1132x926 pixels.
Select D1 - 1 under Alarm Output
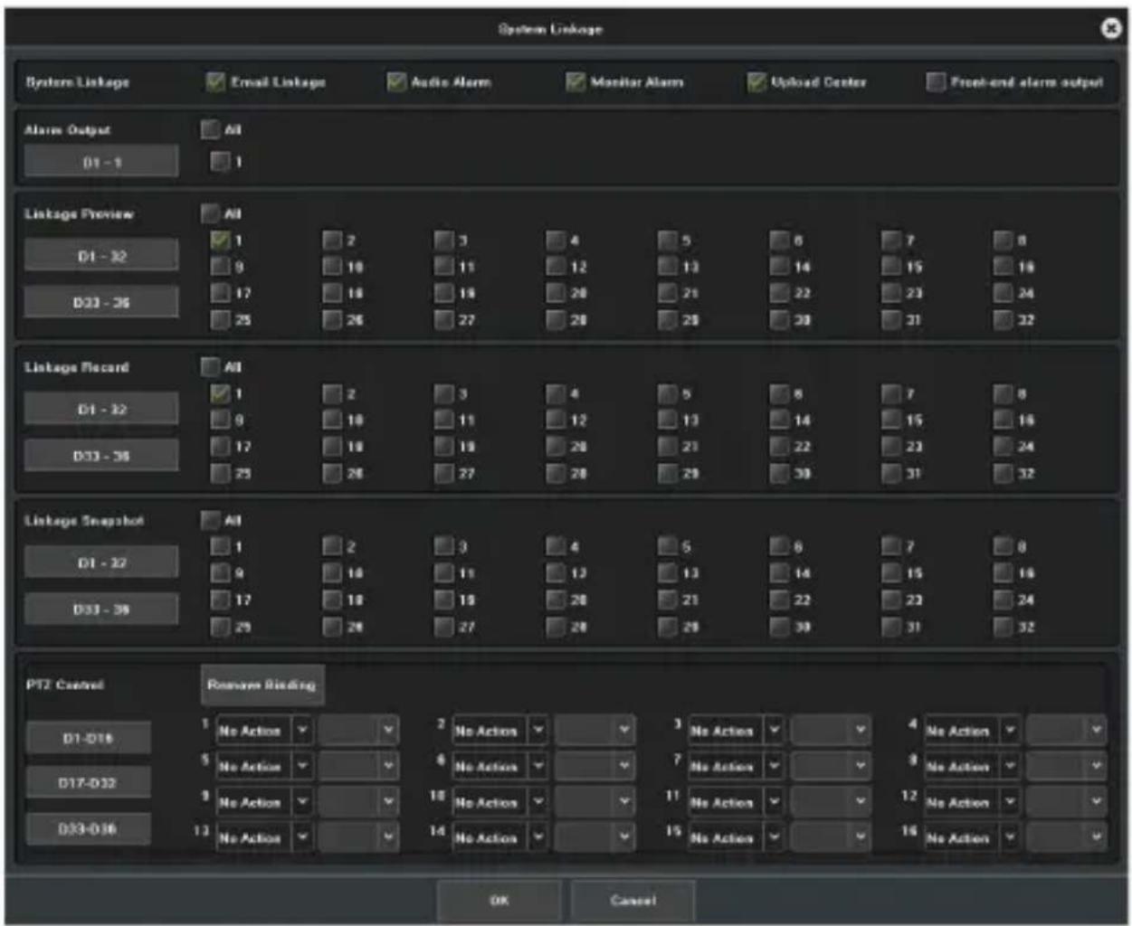pos(101,163)
